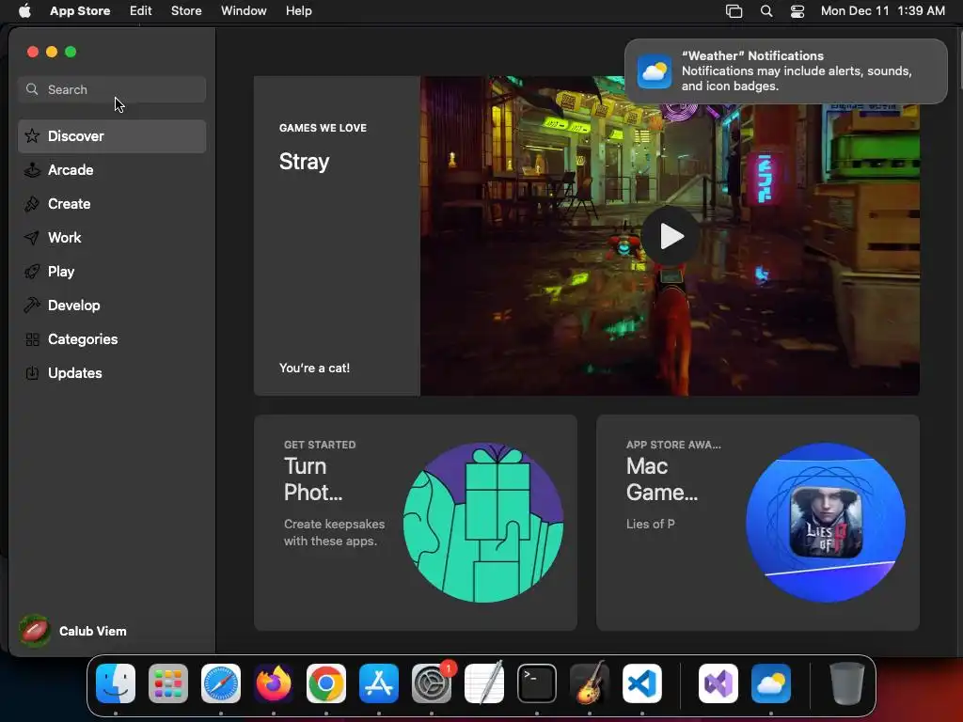Open the Help menu

(x=298, y=11)
